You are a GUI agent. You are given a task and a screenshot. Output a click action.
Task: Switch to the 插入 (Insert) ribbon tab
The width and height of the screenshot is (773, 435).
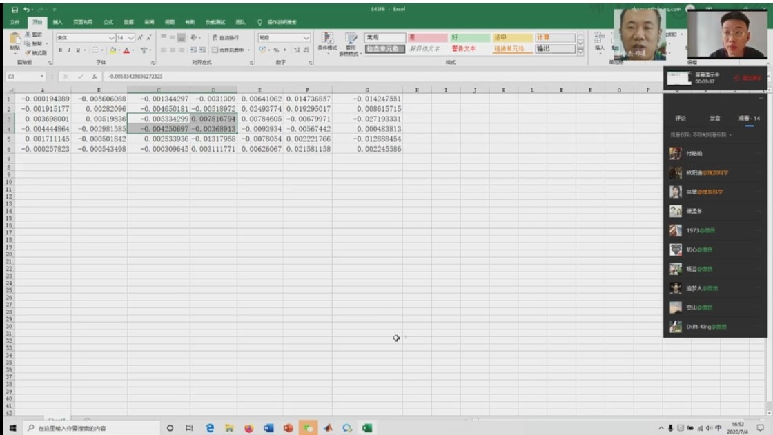click(x=57, y=22)
